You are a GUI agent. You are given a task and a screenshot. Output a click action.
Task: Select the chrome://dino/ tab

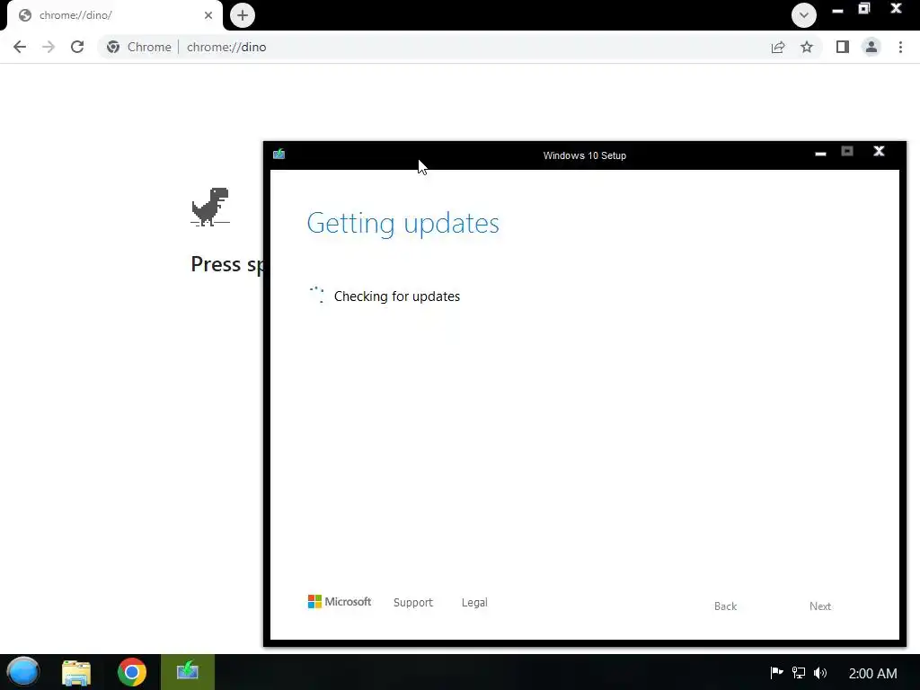[x=114, y=15]
